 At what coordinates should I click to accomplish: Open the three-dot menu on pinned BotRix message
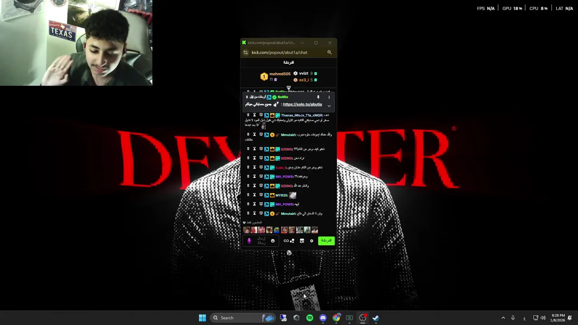click(329, 97)
